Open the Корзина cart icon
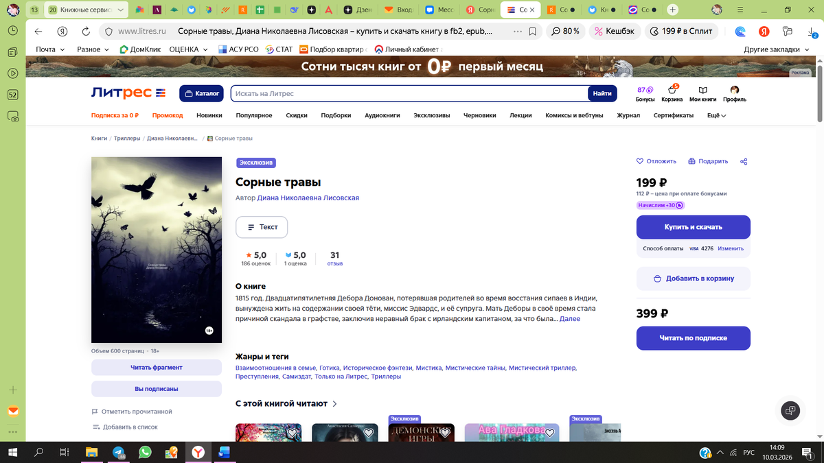Image resolution: width=824 pixels, height=463 pixels. point(672,94)
